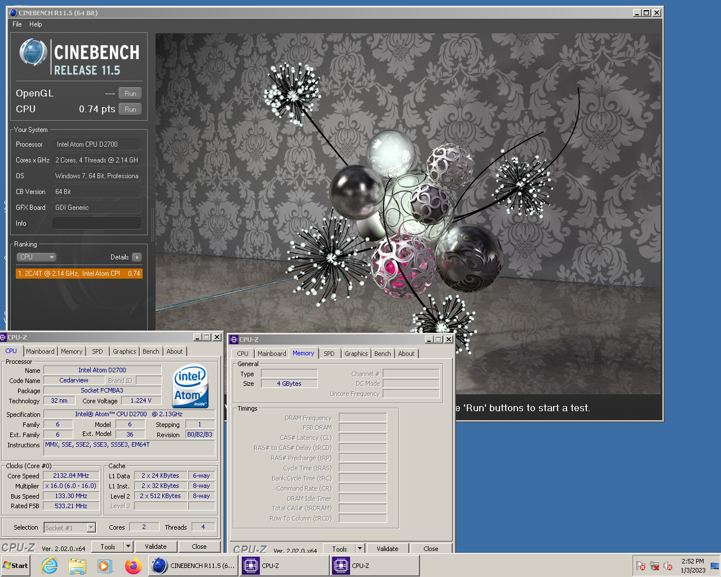Launch Internet Explorer from the taskbar
721x577 pixels.
point(50,566)
